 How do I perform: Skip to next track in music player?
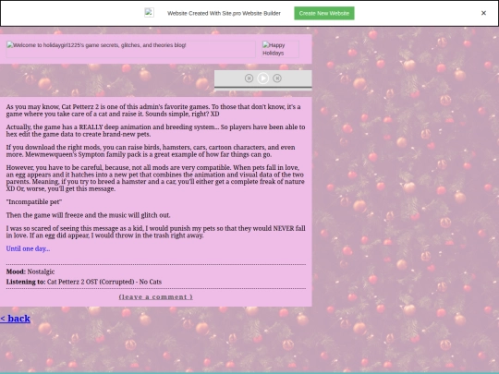(277, 78)
